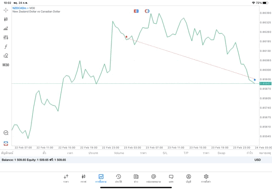Click the current price label 0.85907
Viewport: 272px width, 190px height.
pos(266,84)
